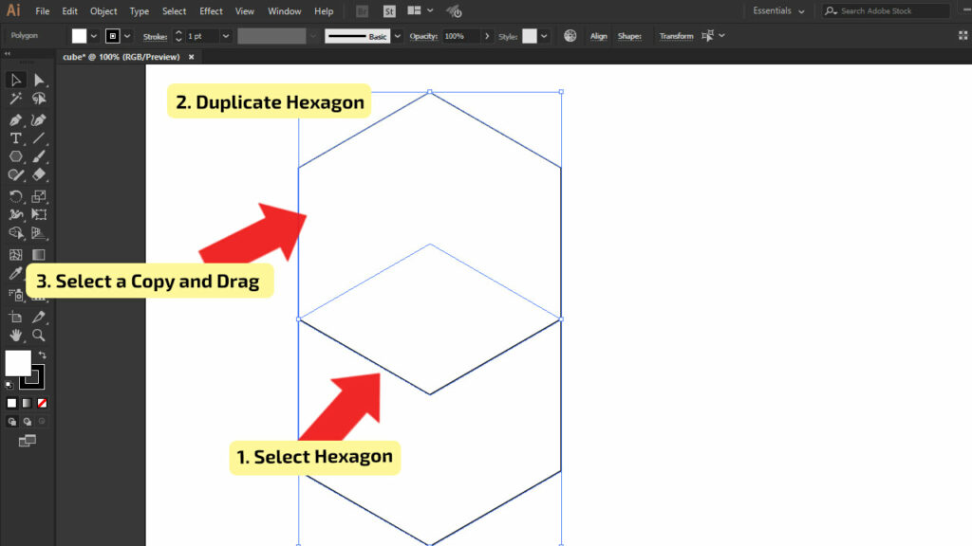Expand the Essentials workspace switcher
Viewport: 972px width, 546px height.
pyautogui.click(x=778, y=11)
